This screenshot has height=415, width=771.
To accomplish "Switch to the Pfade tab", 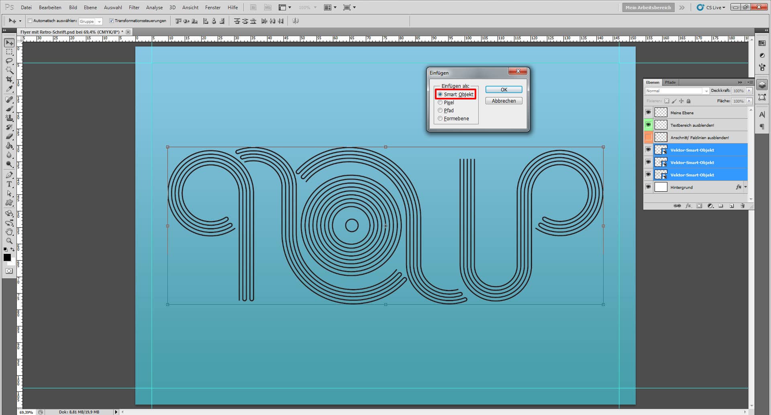I will pyautogui.click(x=670, y=82).
